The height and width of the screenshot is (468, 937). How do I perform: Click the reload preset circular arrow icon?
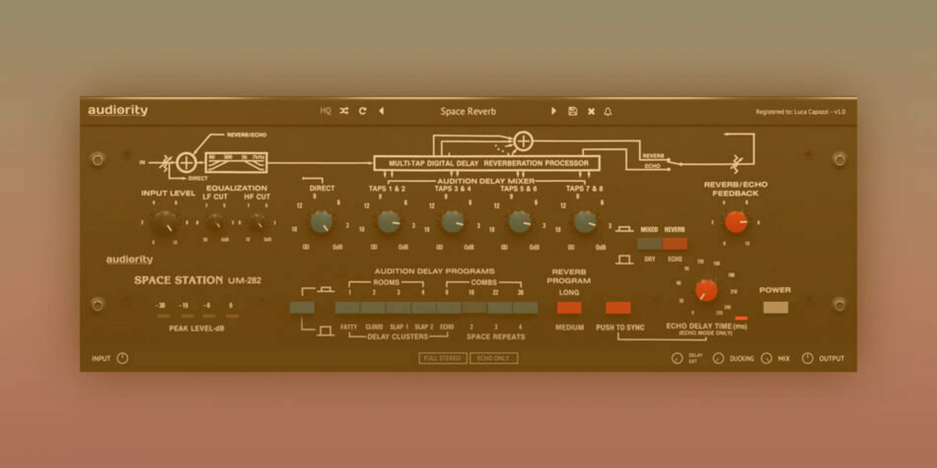coord(362,111)
